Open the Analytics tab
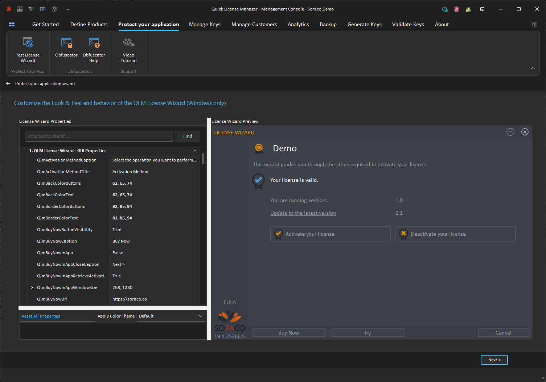 298,24
